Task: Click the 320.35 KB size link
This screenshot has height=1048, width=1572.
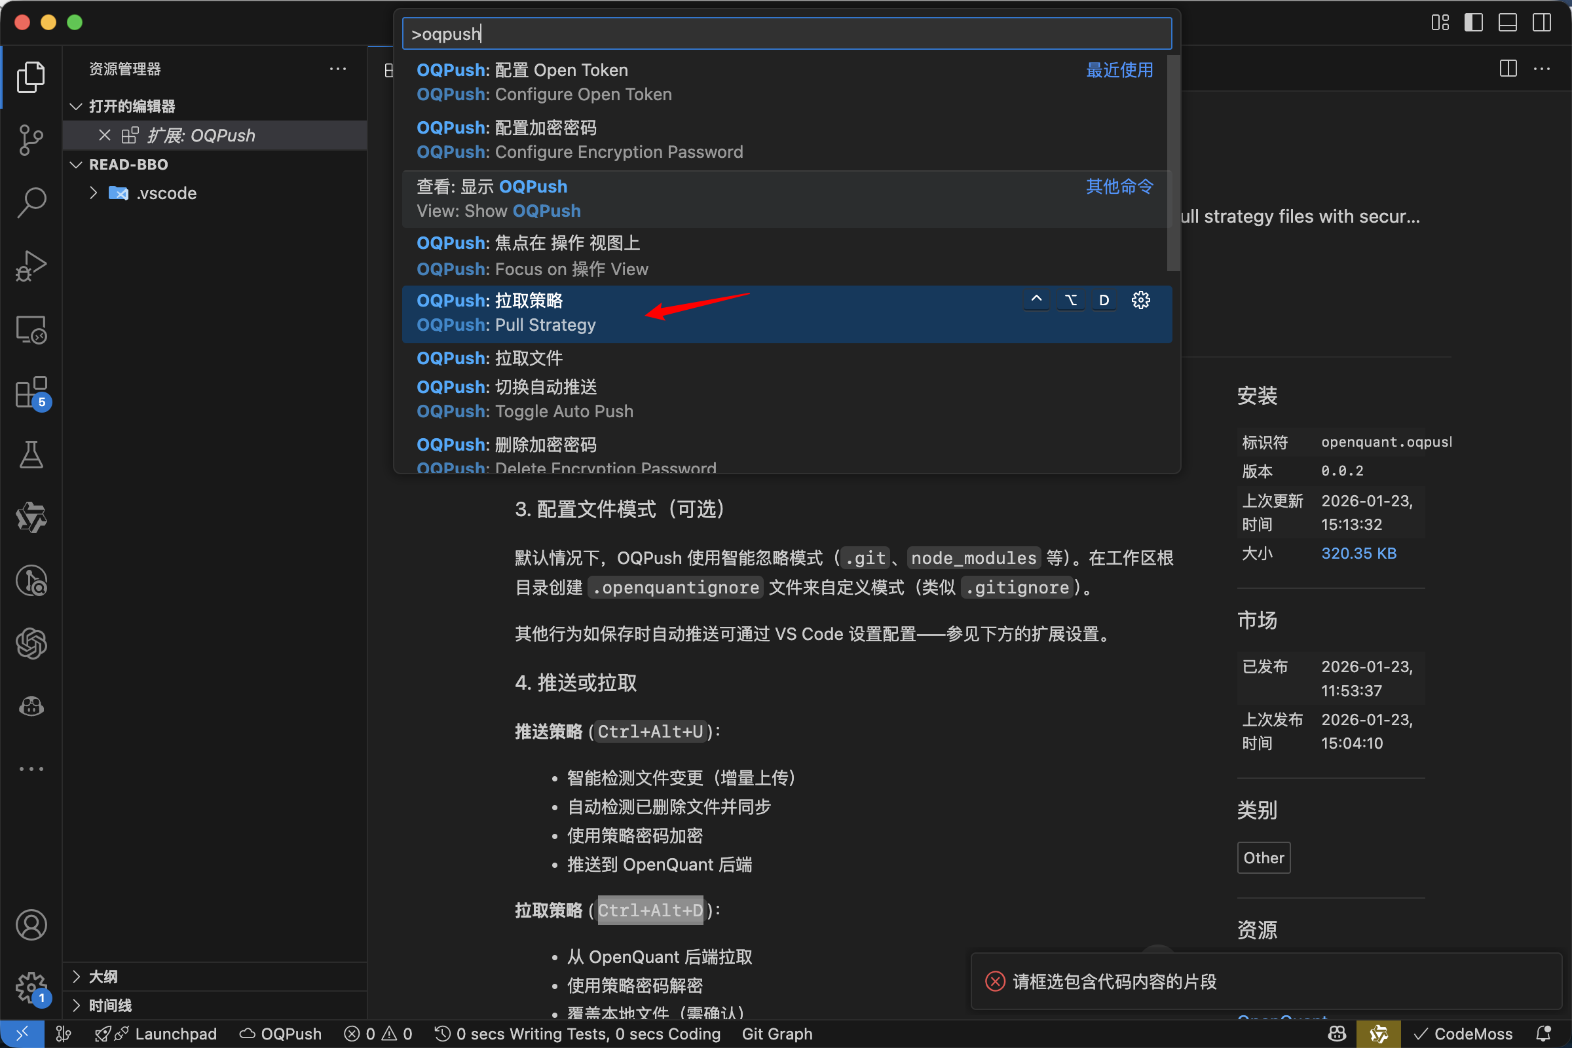Action: (1358, 553)
